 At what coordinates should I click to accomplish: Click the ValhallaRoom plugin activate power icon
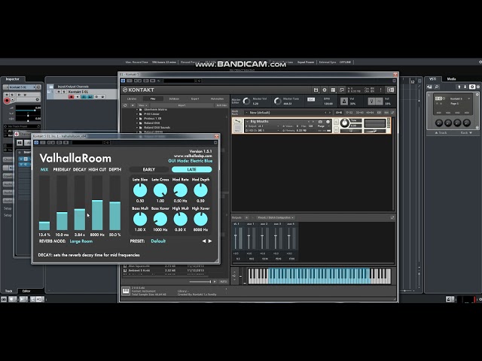click(x=36, y=142)
